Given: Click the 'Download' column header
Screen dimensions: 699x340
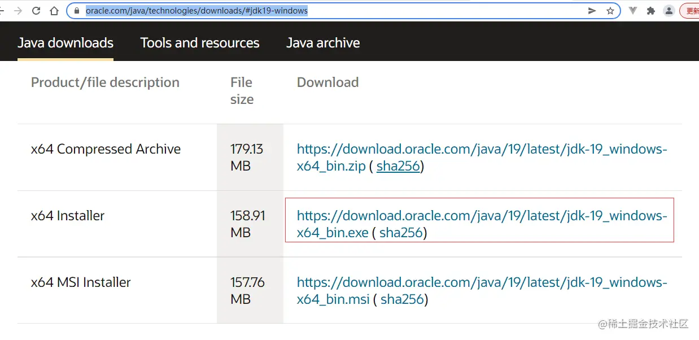Looking at the screenshot, I should click(328, 82).
